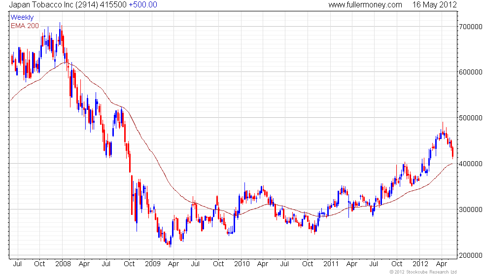Click the 'EMA 200' legend label

tap(25, 26)
